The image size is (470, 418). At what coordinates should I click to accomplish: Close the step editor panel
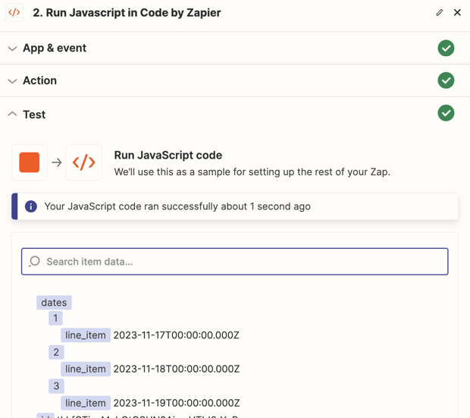point(457,13)
